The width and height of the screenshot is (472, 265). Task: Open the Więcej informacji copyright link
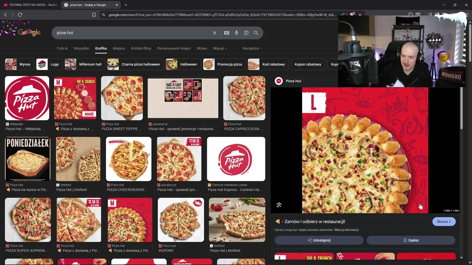(347, 230)
